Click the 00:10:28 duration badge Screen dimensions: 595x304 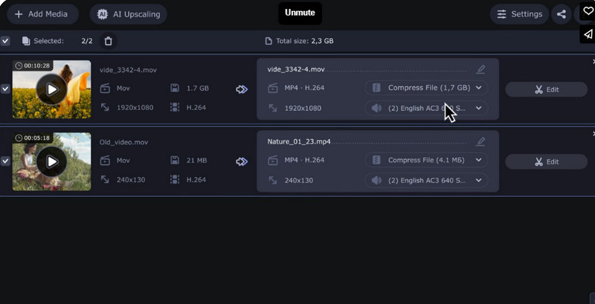33,65
